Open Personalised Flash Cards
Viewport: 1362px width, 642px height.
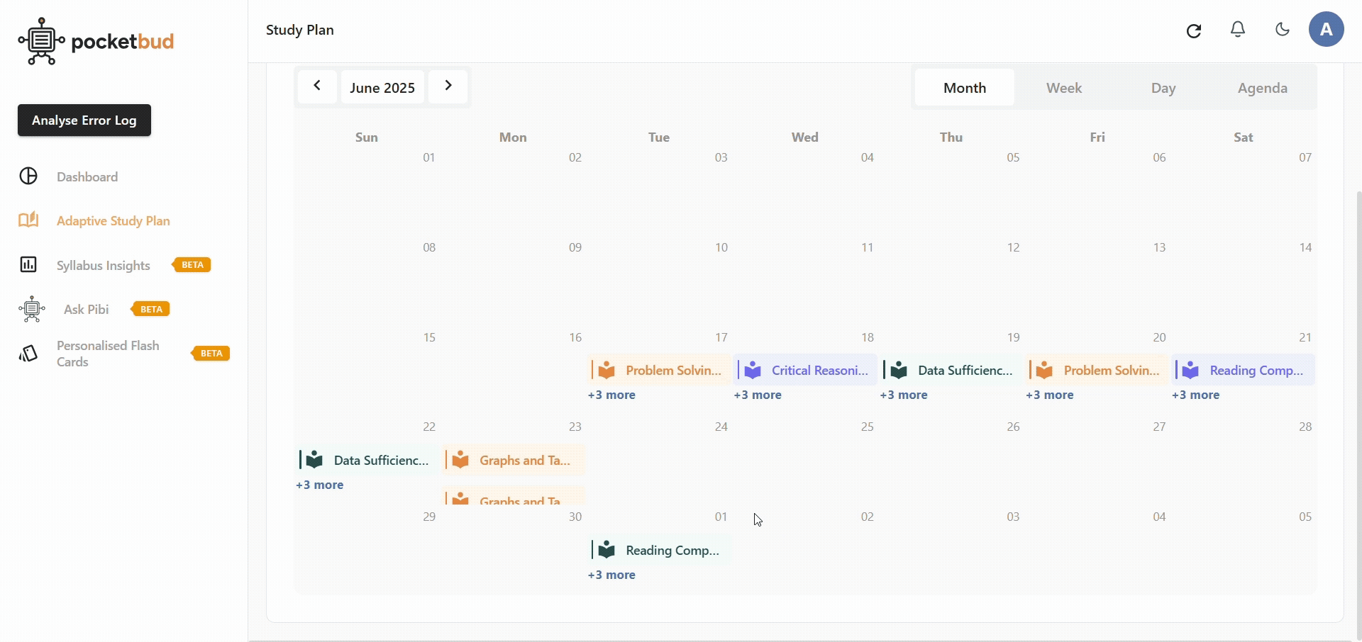pyautogui.click(x=107, y=354)
